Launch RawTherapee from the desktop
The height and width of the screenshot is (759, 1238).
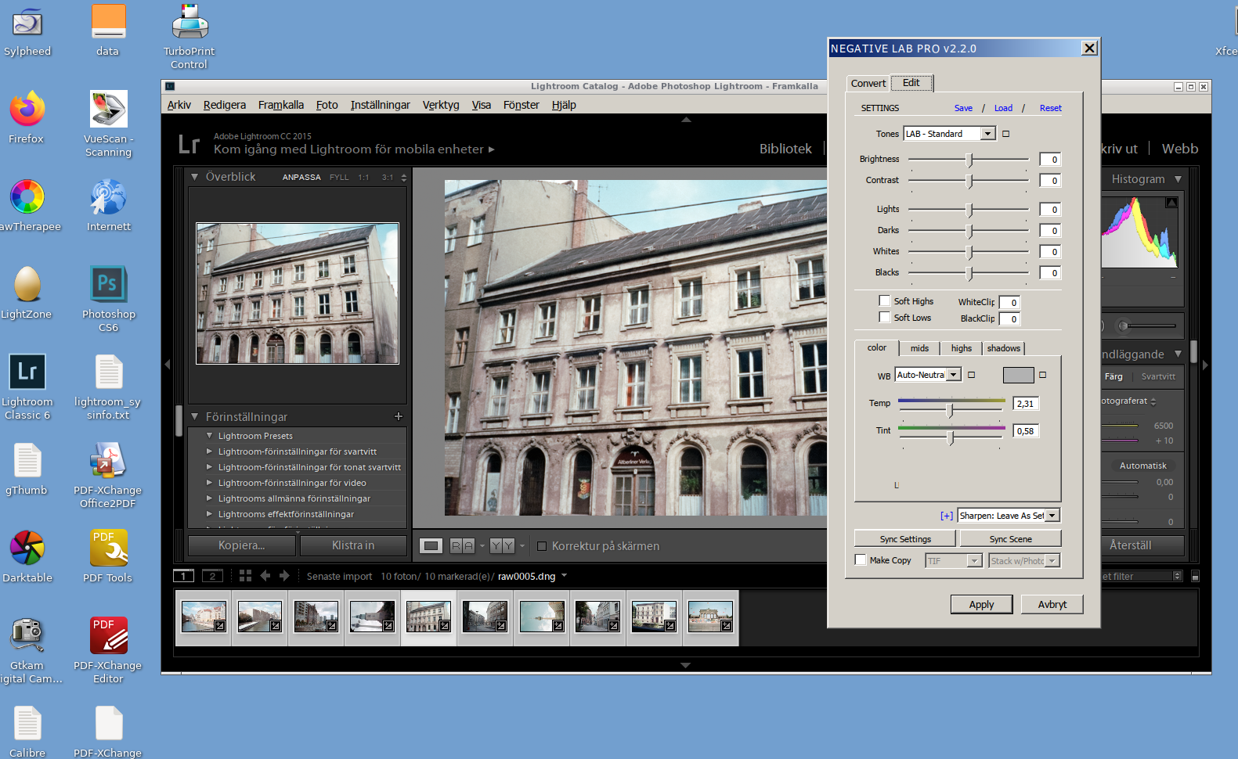(x=27, y=205)
